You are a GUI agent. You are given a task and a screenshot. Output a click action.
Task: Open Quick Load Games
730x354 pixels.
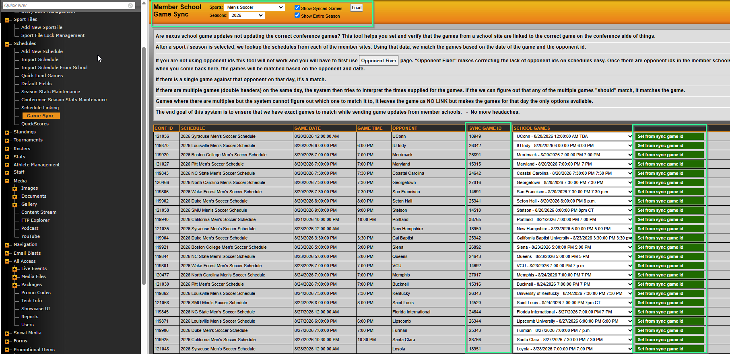click(x=42, y=76)
